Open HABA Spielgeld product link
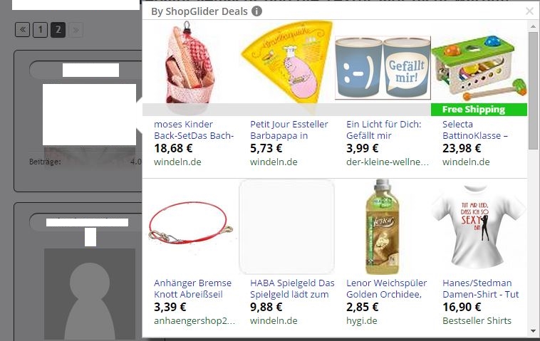This screenshot has height=341, width=540. 292,288
